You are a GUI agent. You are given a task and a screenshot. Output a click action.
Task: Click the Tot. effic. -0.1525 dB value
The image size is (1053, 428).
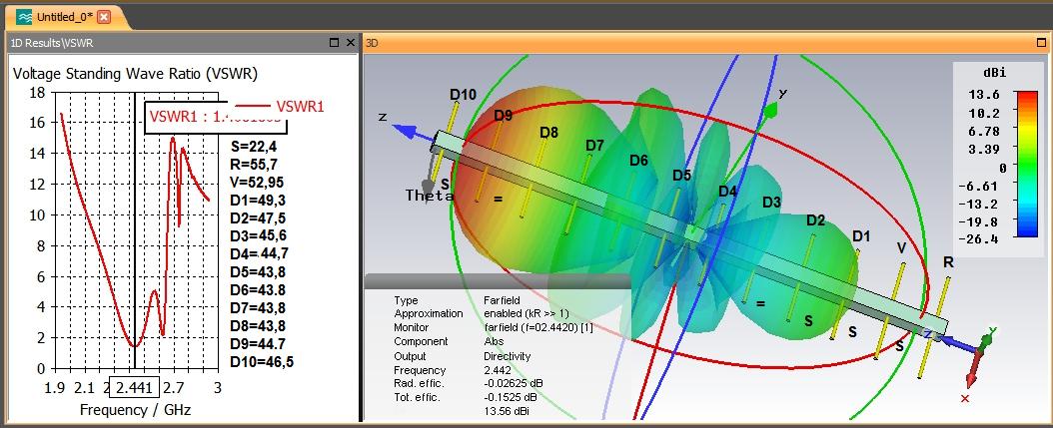(x=512, y=397)
